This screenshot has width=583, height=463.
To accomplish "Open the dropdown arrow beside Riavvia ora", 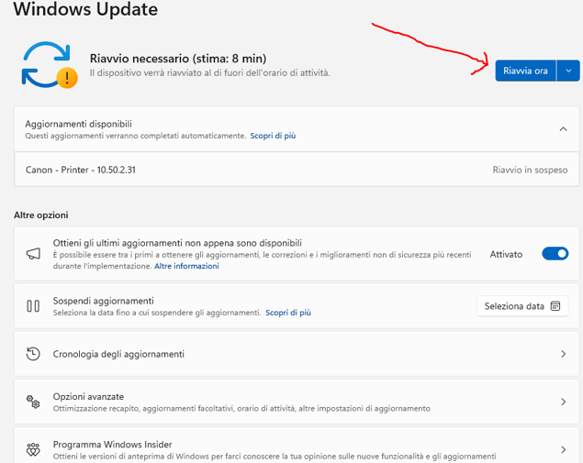I will click(568, 71).
